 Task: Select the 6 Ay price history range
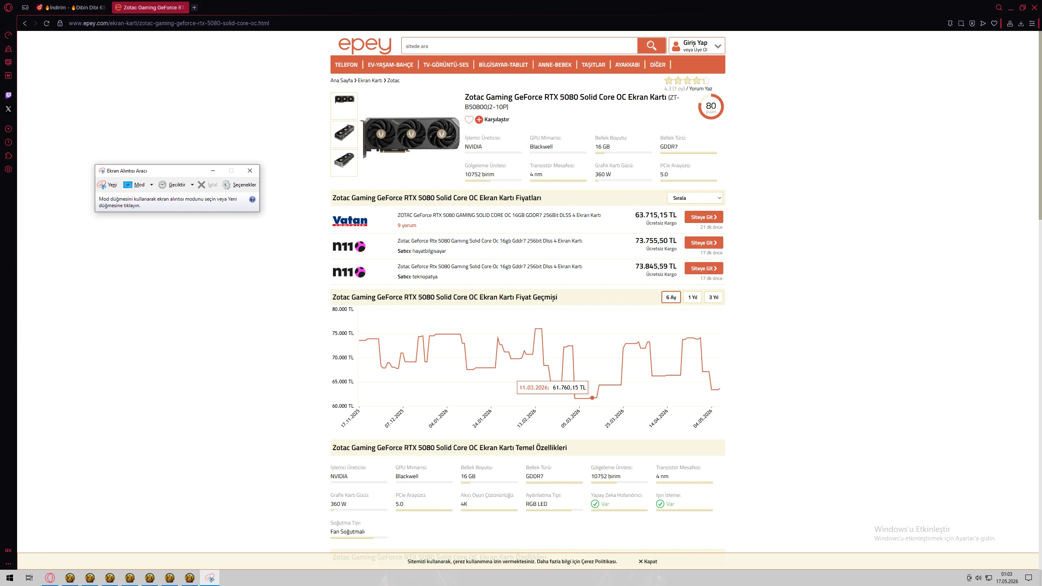tap(671, 297)
